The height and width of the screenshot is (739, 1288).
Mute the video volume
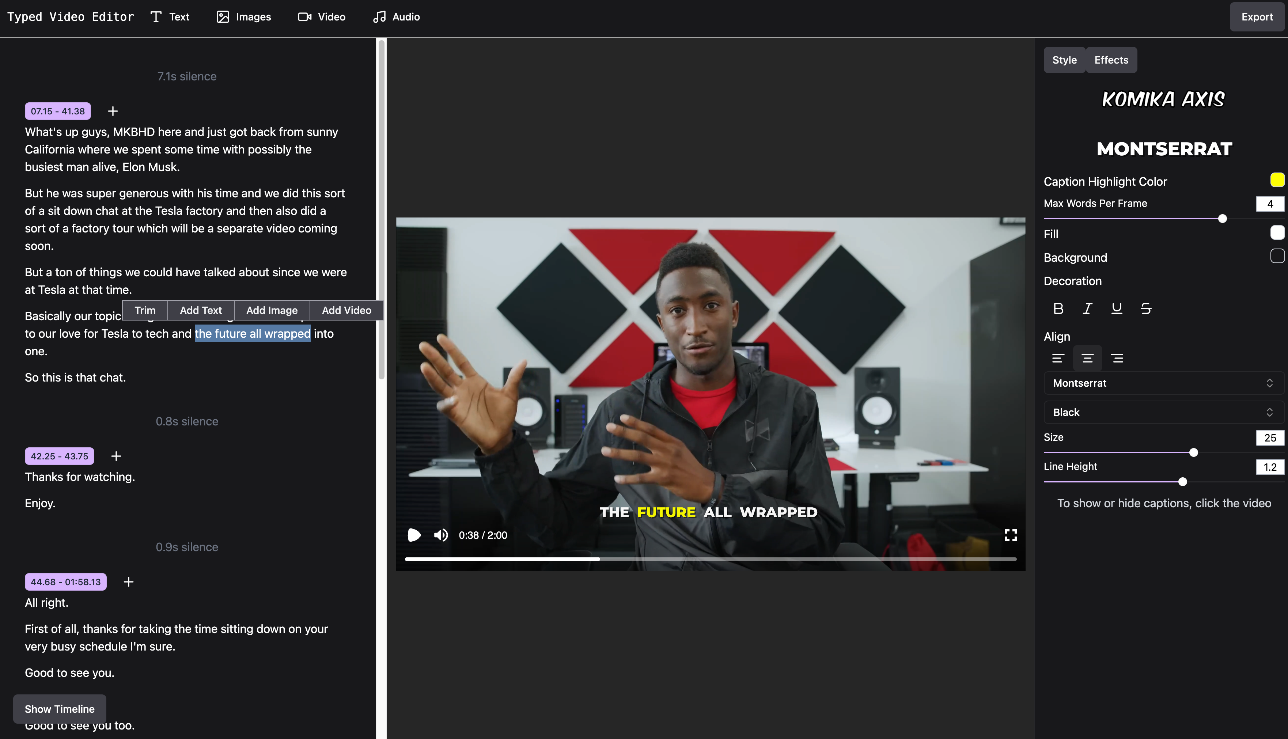point(440,535)
